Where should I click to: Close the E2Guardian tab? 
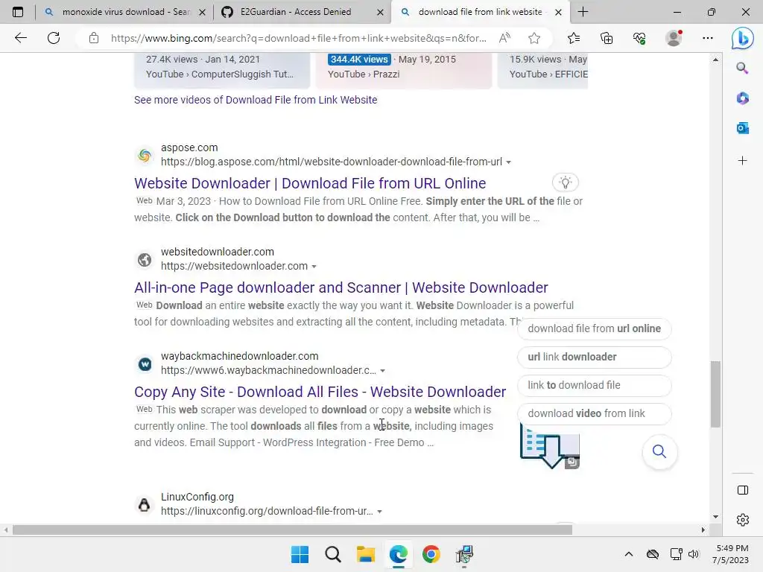point(381,12)
